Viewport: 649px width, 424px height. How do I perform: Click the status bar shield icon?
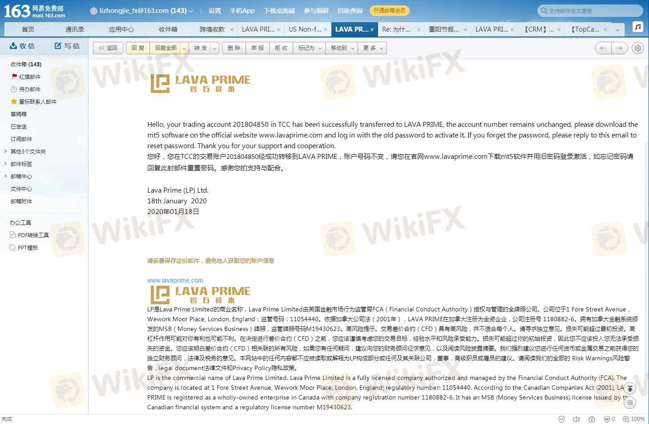(x=562, y=419)
